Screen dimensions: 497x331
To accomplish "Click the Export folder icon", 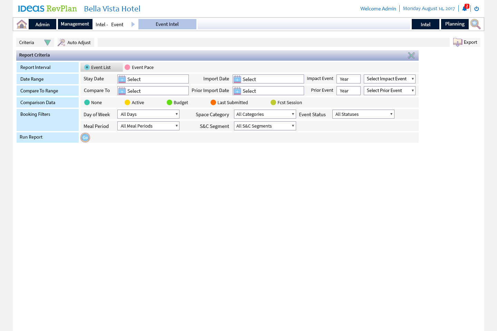I will pos(458,42).
